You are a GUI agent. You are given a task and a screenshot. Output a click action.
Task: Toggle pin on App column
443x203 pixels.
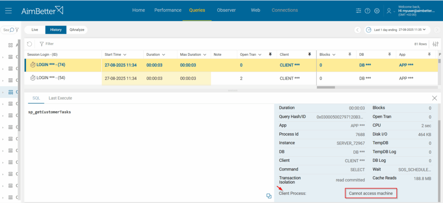tap(430, 54)
